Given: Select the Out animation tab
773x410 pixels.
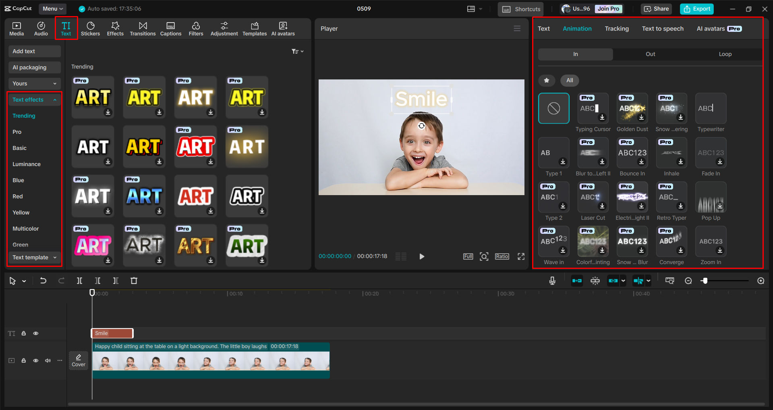Looking at the screenshot, I should (x=650, y=54).
